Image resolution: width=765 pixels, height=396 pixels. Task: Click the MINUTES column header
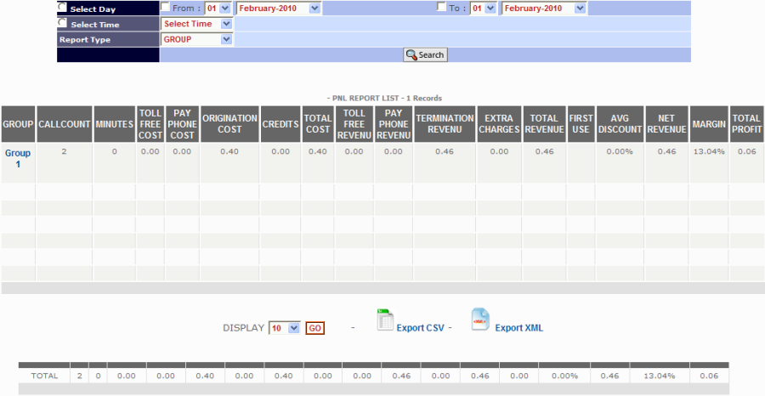pos(115,124)
